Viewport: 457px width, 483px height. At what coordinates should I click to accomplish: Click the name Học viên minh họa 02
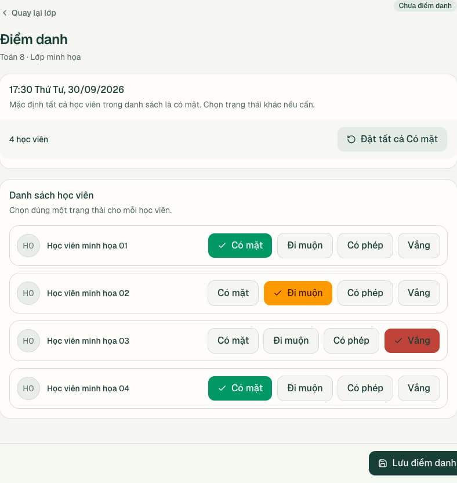88,293
